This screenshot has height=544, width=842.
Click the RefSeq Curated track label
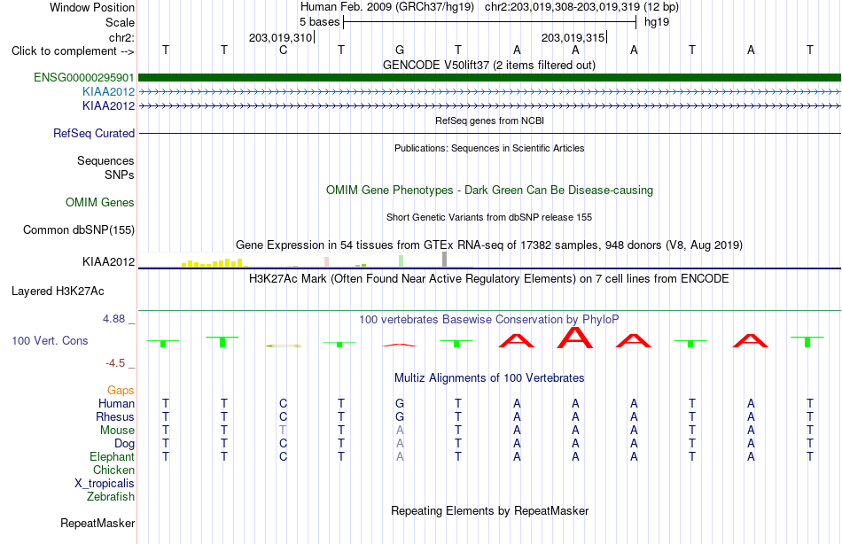click(x=94, y=133)
